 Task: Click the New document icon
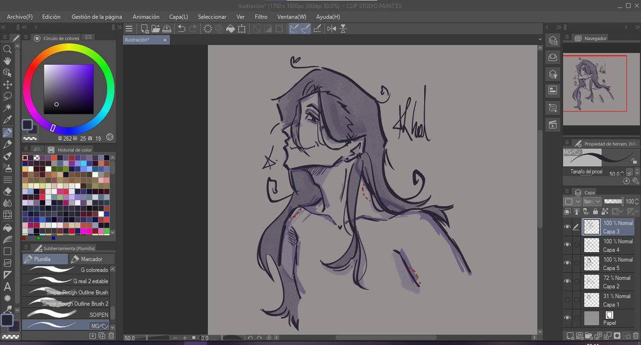(x=145, y=29)
